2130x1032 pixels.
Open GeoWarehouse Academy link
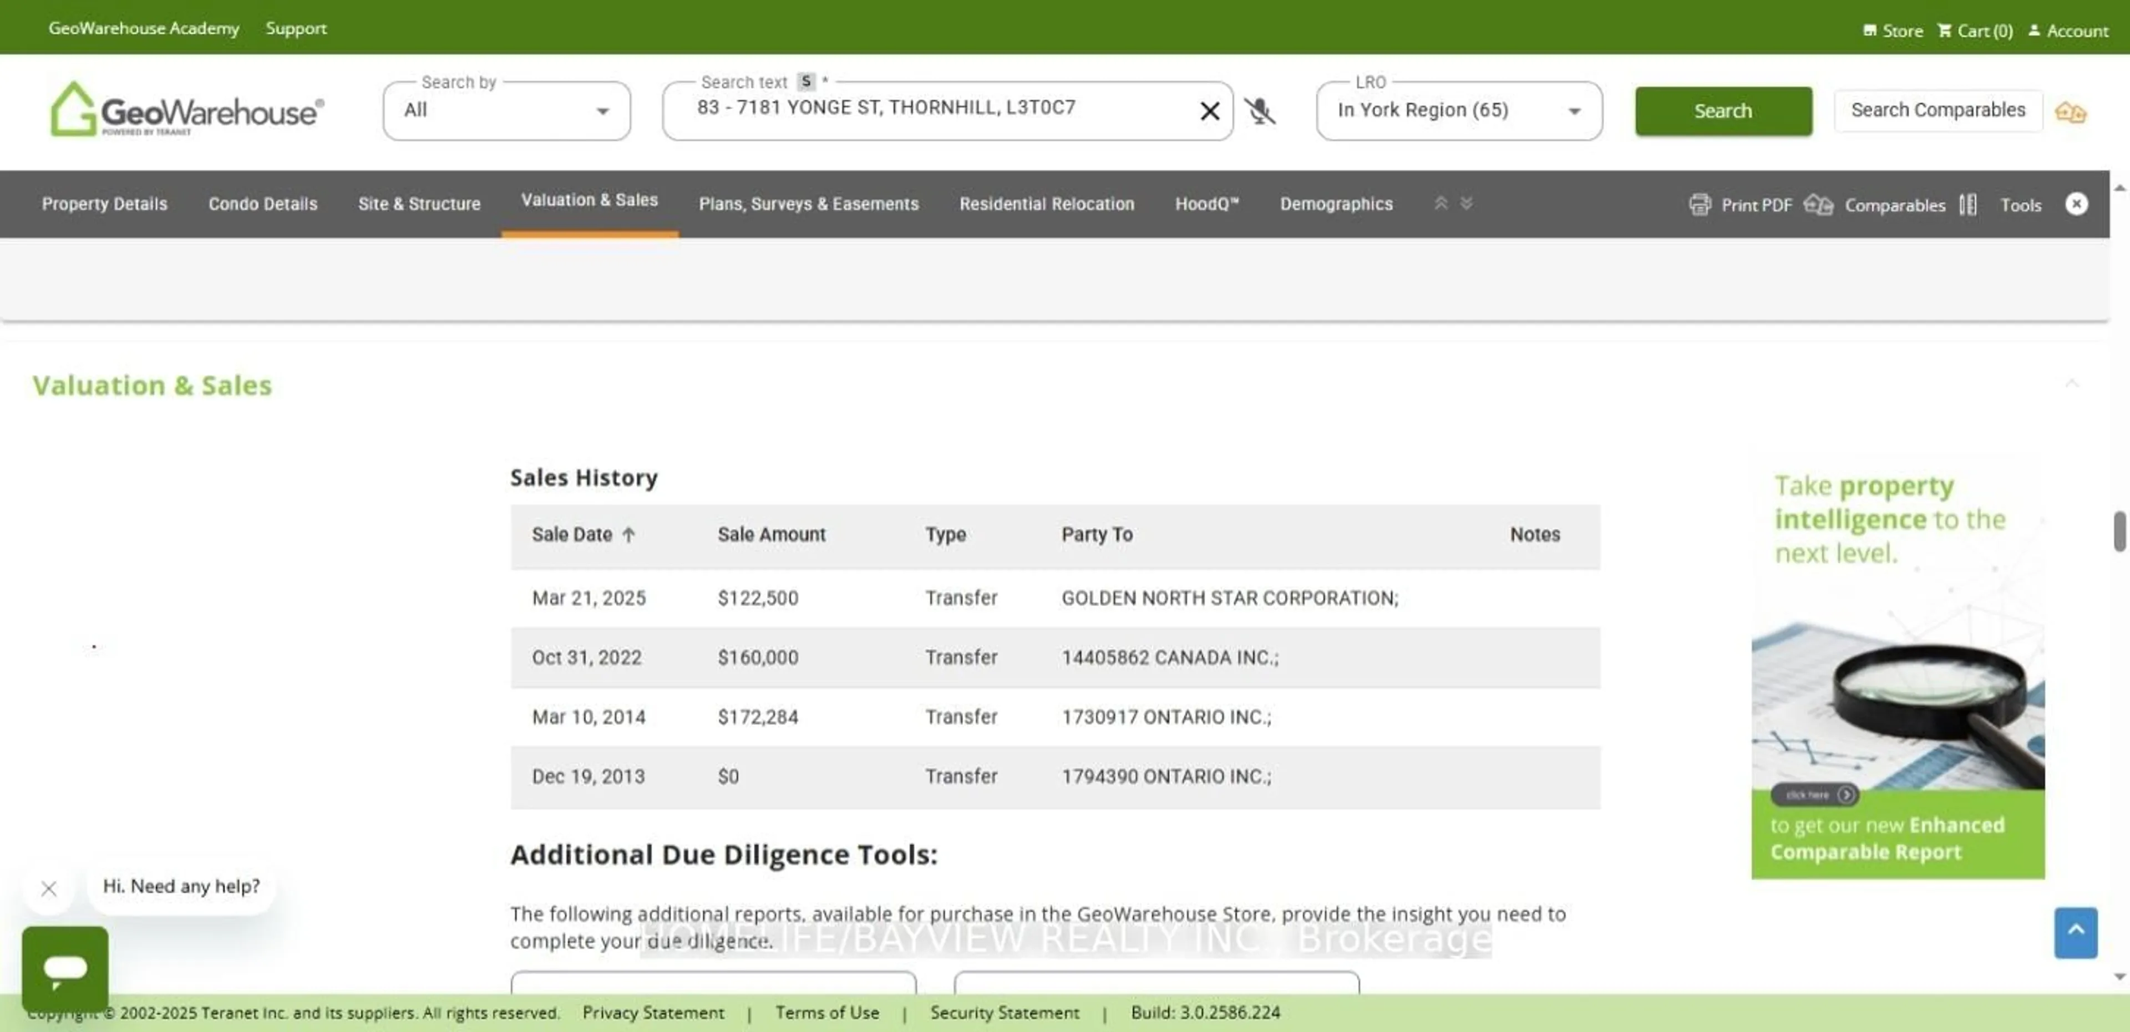pos(144,28)
